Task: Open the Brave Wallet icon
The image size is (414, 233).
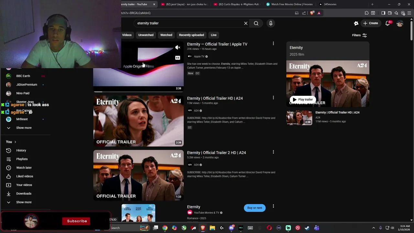Action: (390, 13)
